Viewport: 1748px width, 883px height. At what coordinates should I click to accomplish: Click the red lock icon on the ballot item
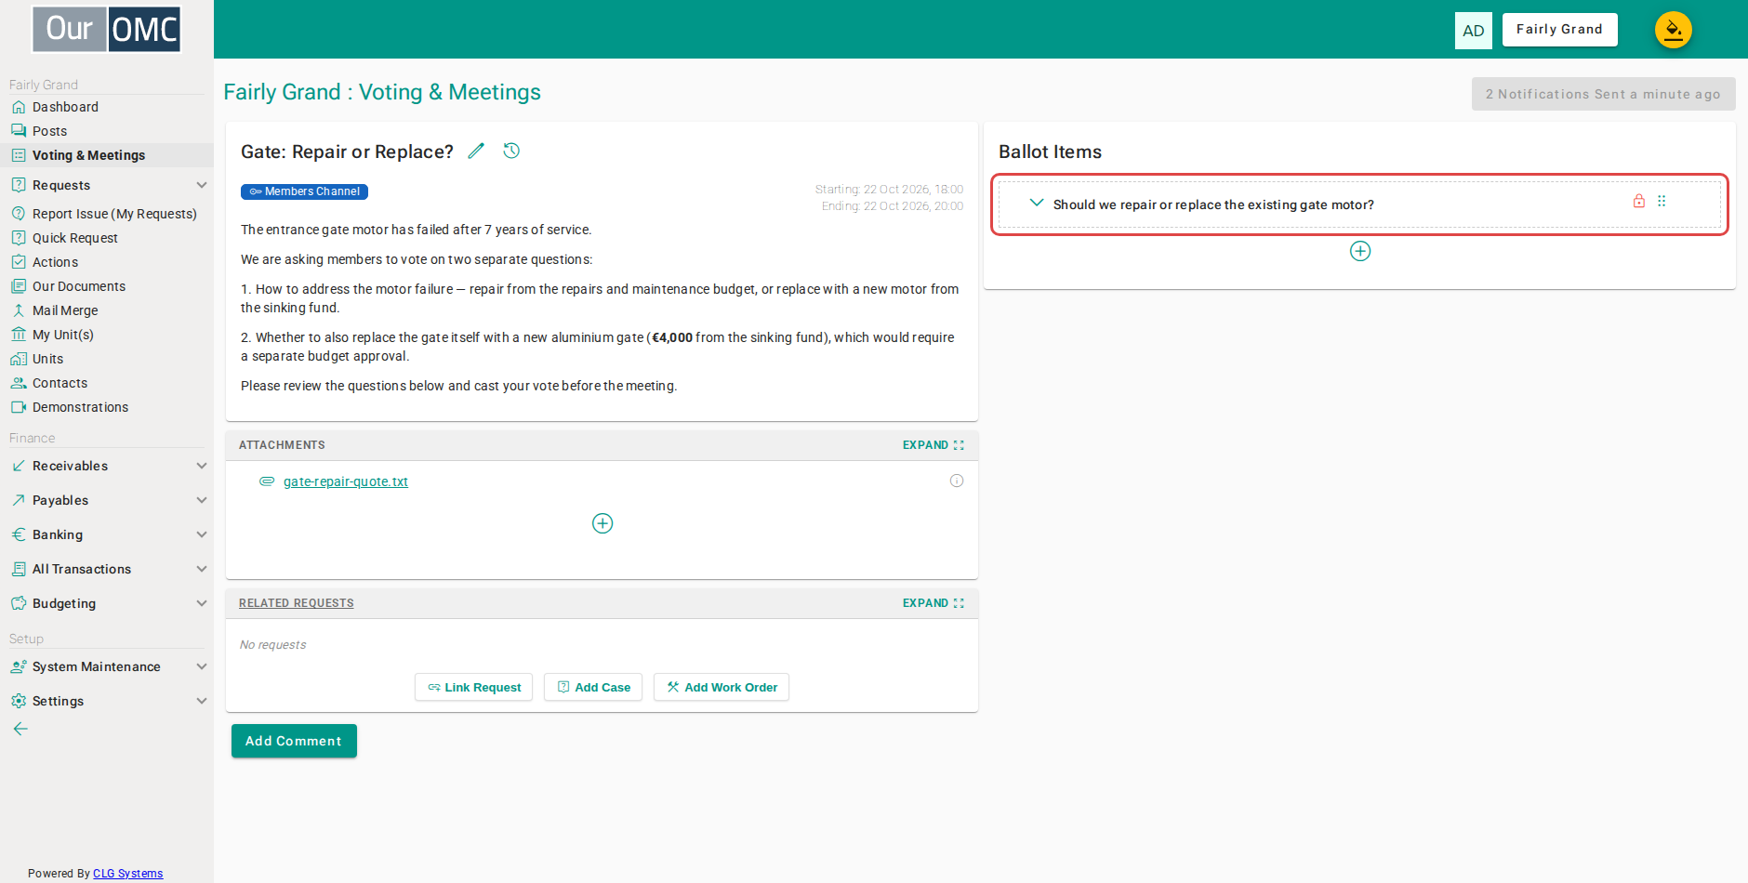click(x=1639, y=201)
